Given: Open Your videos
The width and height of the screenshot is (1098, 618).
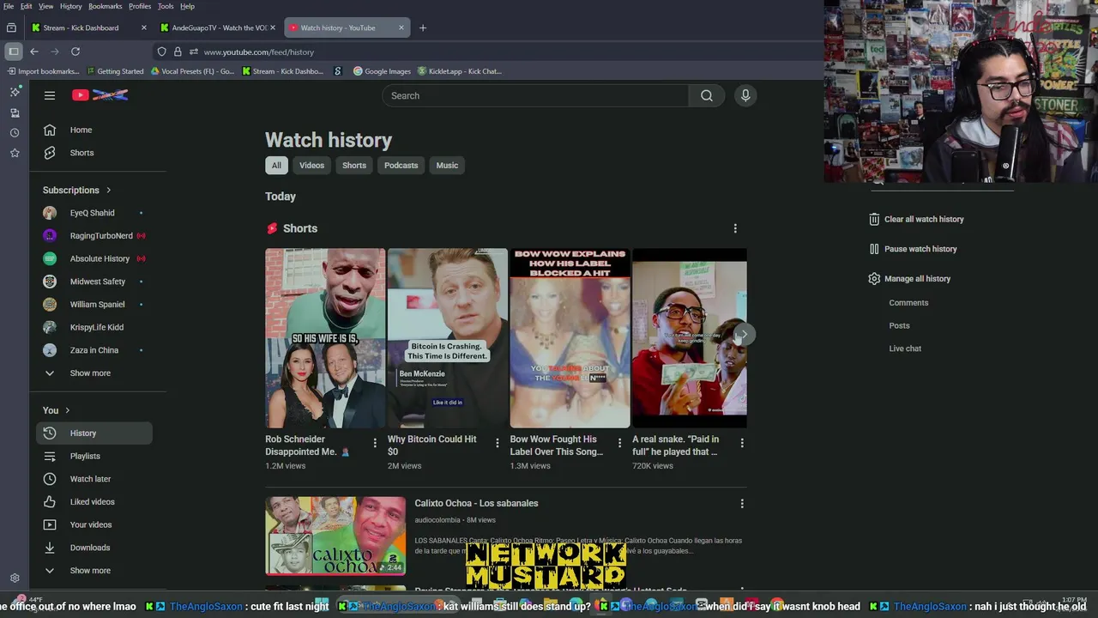Looking at the screenshot, I should pos(94,524).
